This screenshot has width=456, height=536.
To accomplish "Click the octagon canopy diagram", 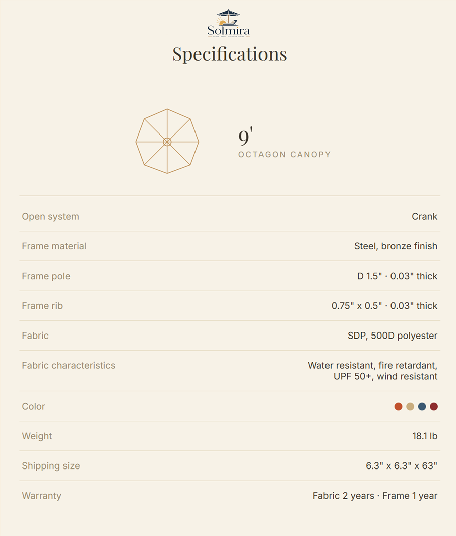I will [x=167, y=141].
